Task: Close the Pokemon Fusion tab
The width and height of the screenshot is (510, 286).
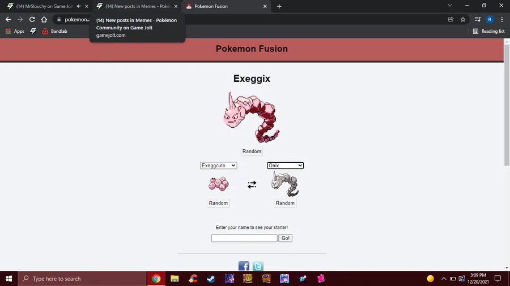Action: click(265, 6)
